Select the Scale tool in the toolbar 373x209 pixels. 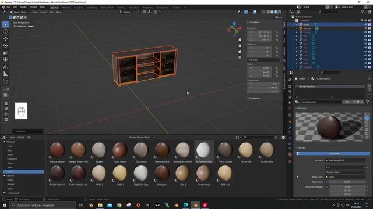point(5,53)
